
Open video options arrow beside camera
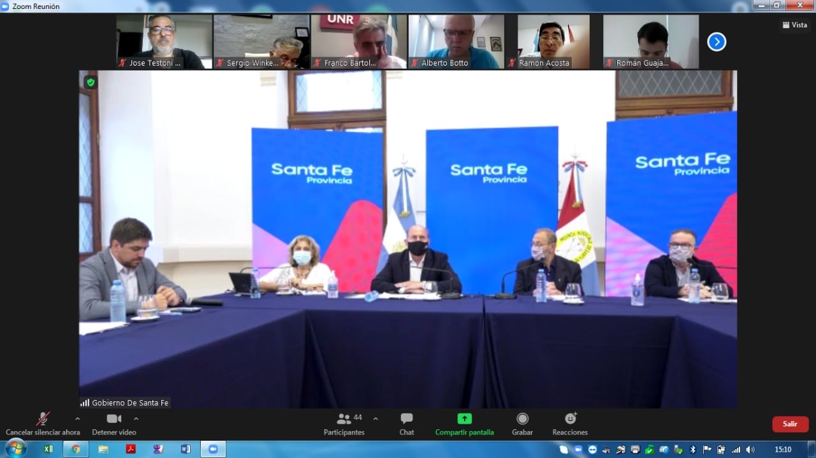[136, 419]
